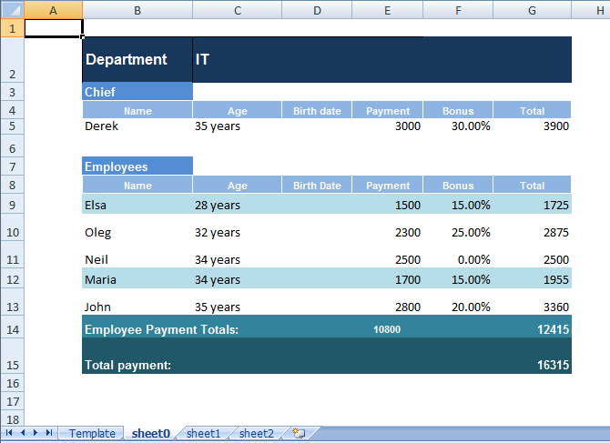Image resolution: width=610 pixels, height=443 pixels.
Task: Click the Elsa name cell
Action: (137, 205)
